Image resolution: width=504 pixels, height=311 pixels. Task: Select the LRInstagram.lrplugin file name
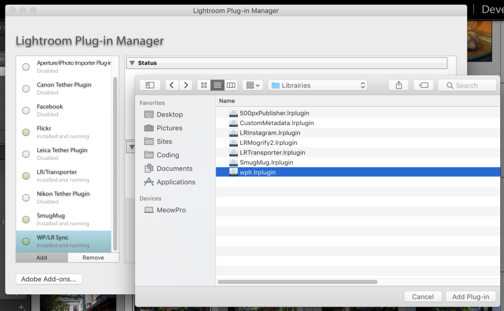(270, 133)
